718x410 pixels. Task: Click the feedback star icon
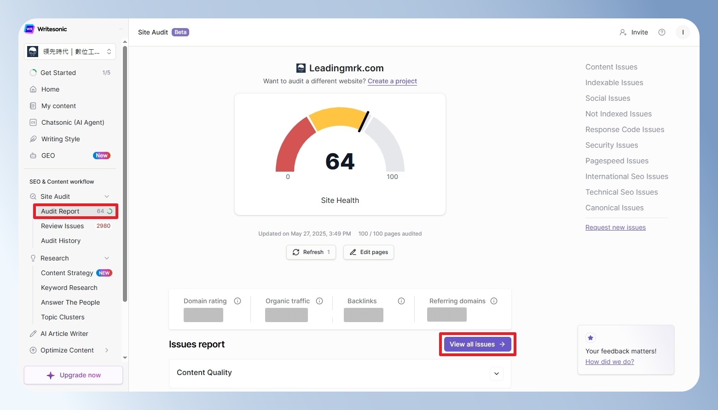click(591, 338)
